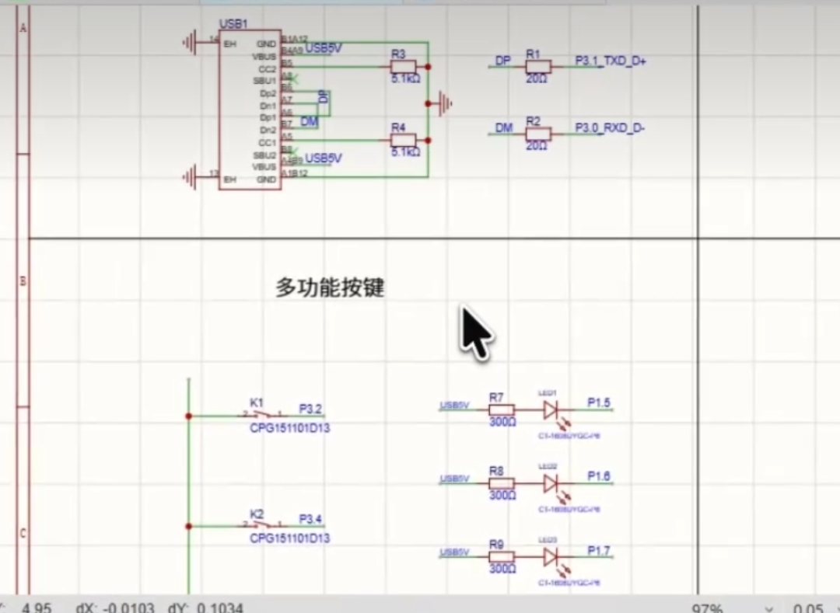
Task: Select the K1 switch symbol
Action: click(x=263, y=414)
